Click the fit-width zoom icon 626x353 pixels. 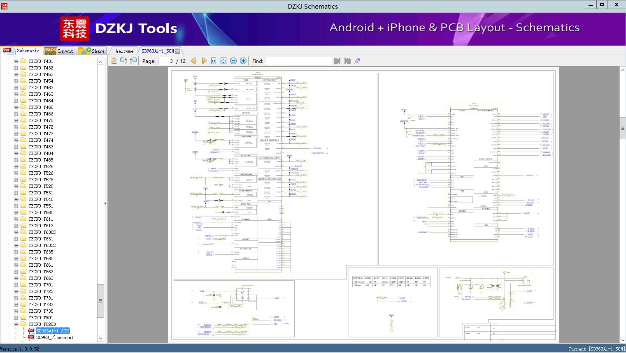(x=214, y=61)
